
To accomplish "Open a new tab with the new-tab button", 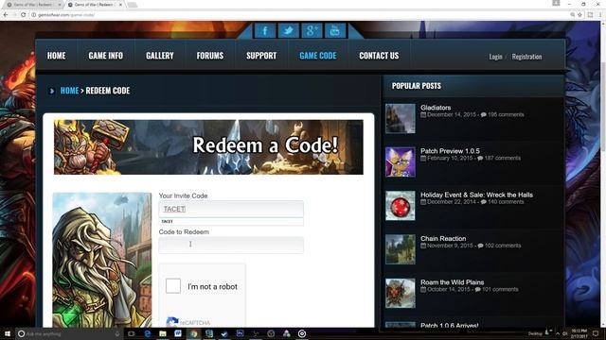I will (x=133, y=5).
